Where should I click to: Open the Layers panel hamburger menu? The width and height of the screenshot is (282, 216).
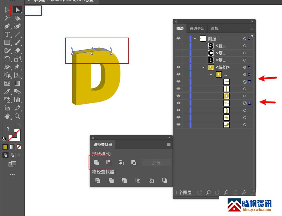tap(252, 28)
